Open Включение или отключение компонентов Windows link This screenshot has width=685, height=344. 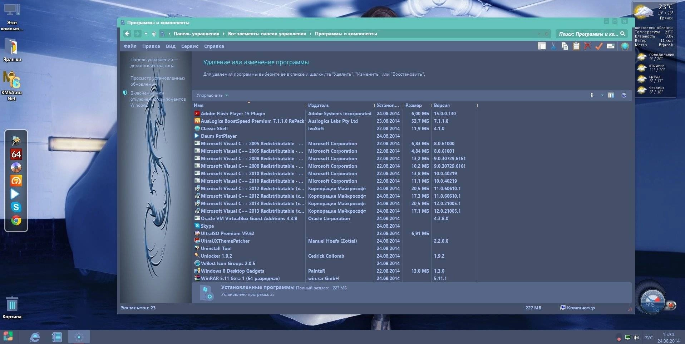[x=158, y=99]
